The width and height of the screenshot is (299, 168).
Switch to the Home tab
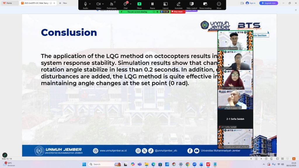(9, 3)
